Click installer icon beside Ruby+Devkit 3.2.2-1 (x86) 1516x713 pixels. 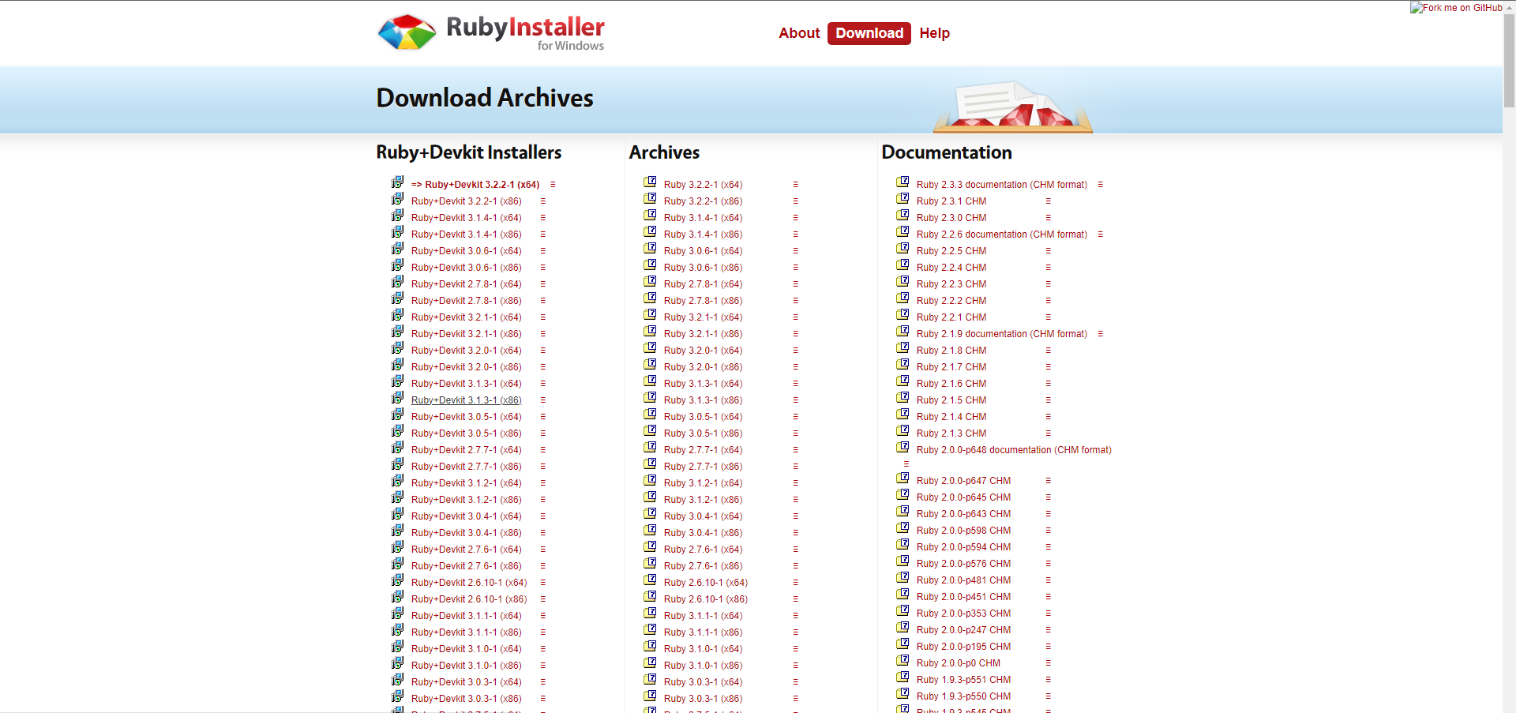tap(397, 199)
